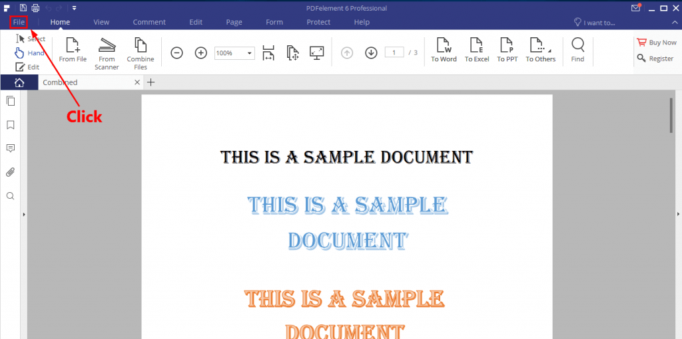
Task: Open the comments panel in sidebar
Action: (x=11, y=148)
